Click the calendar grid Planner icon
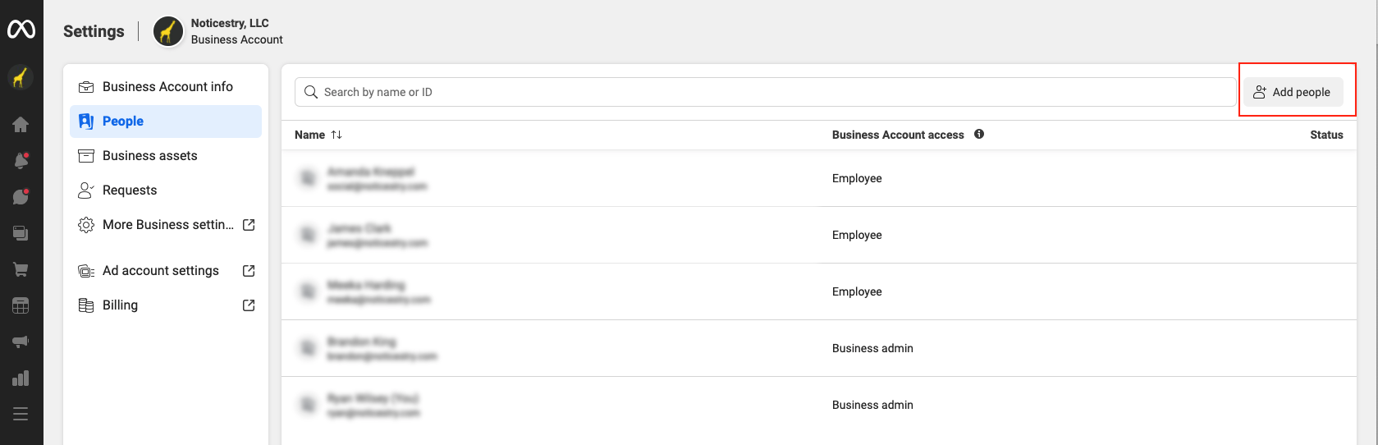1378x445 pixels. point(21,305)
